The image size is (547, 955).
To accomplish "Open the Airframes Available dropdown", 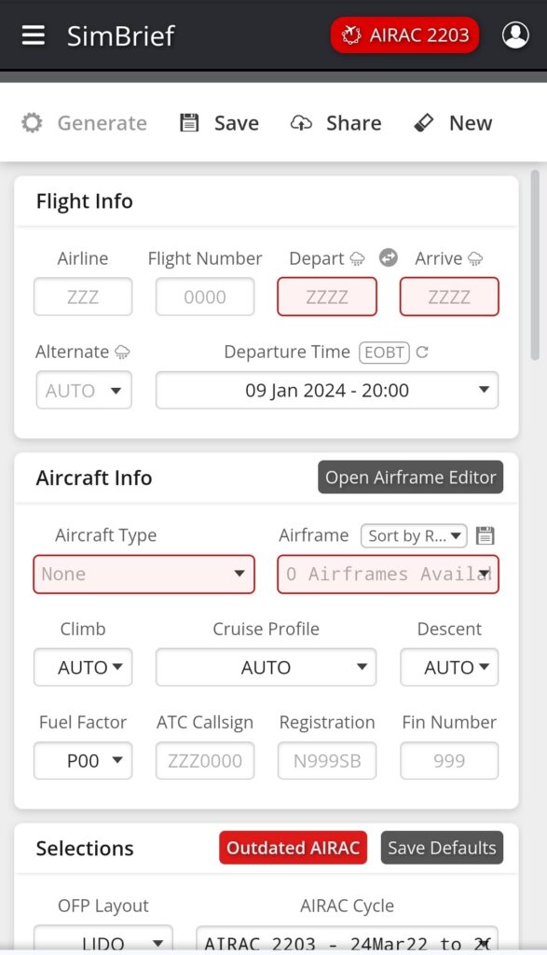I will (389, 574).
